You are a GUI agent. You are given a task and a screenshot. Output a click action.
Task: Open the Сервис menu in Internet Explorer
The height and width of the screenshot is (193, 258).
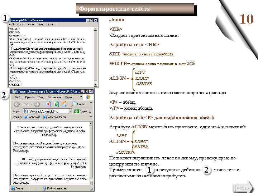coord(69,97)
